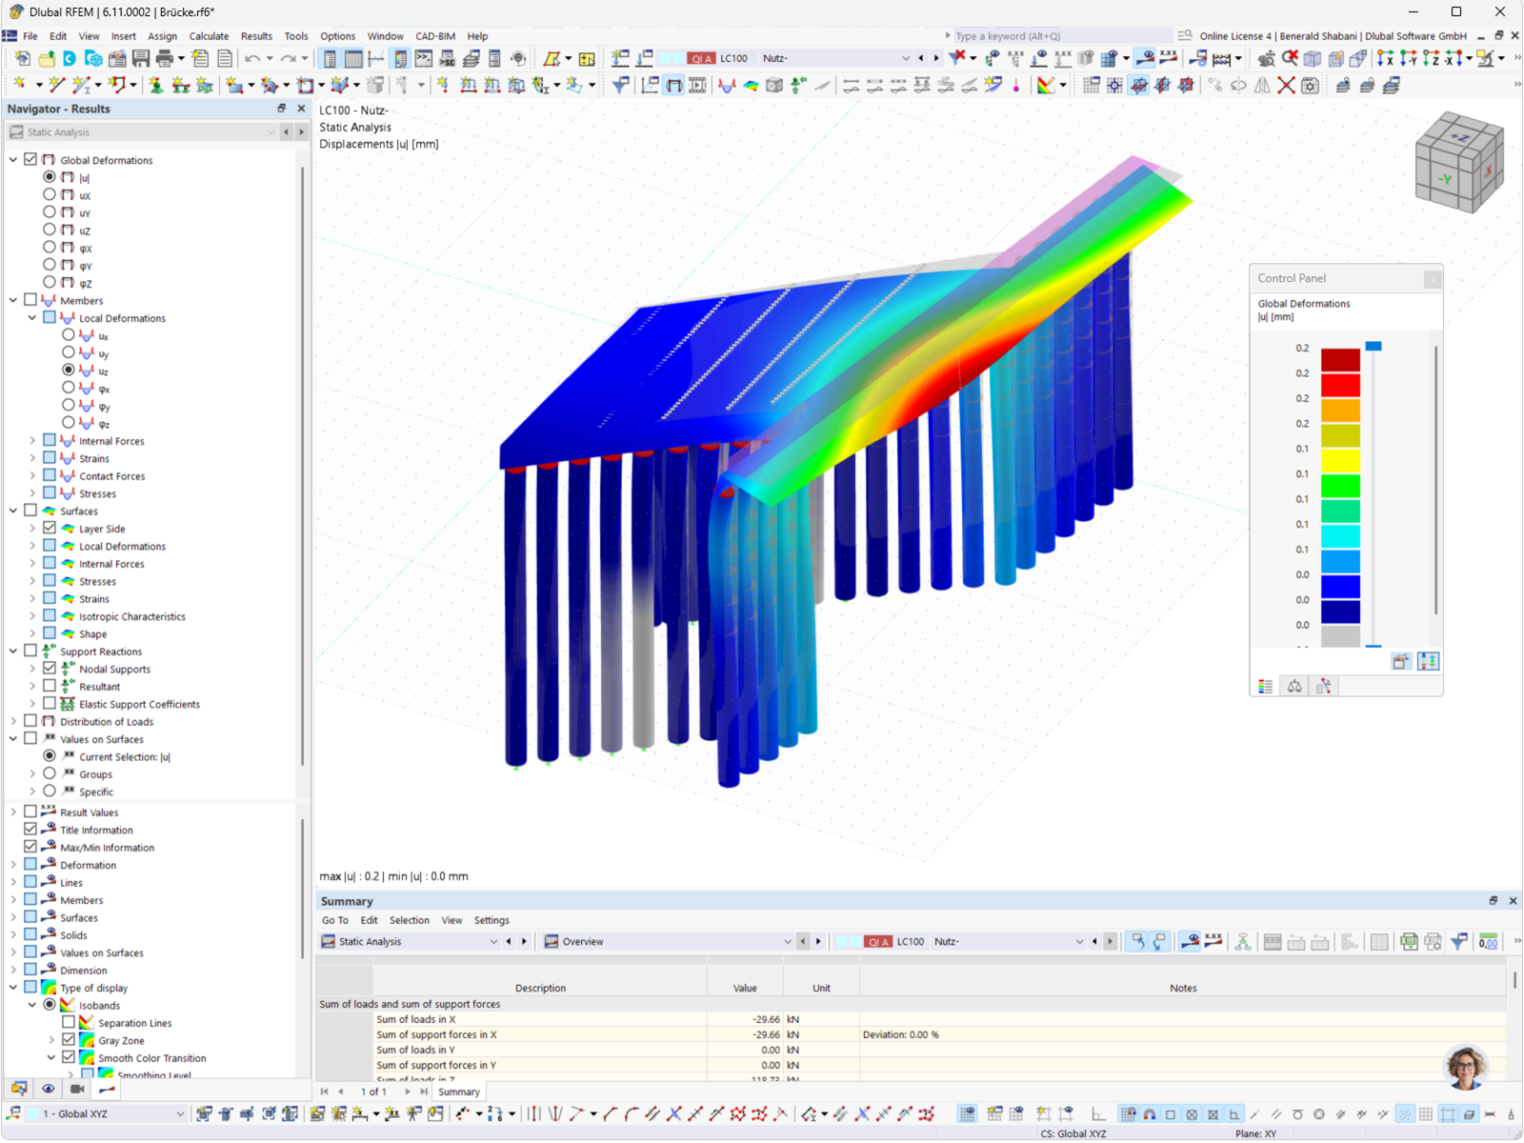Enable the Separation Lines checkbox
This screenshot has width=1524, height=1143.
(69, 1023)
